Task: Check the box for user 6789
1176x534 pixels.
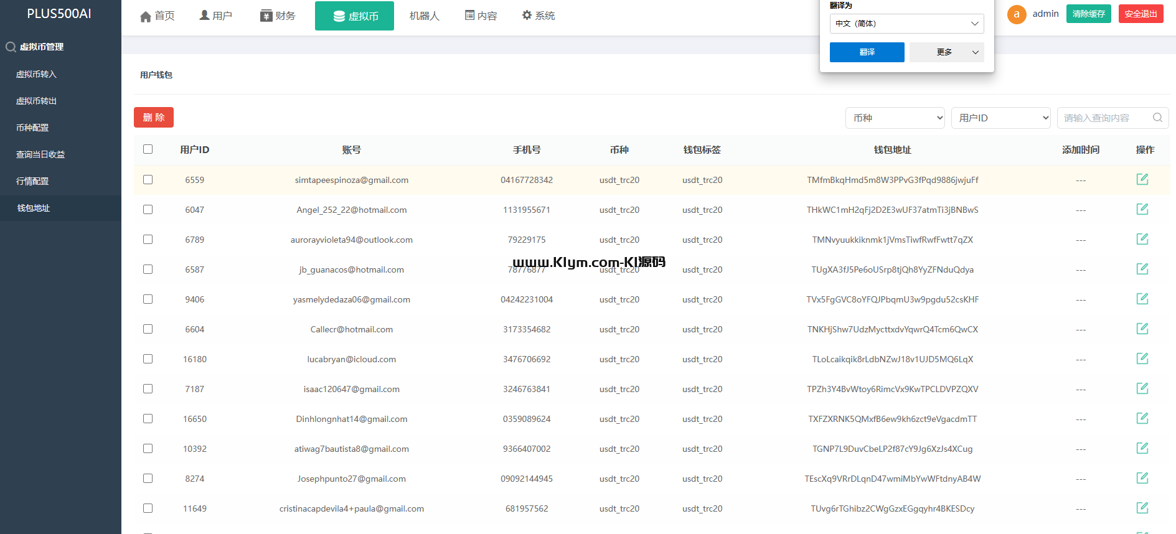Action: coord(148,240)
